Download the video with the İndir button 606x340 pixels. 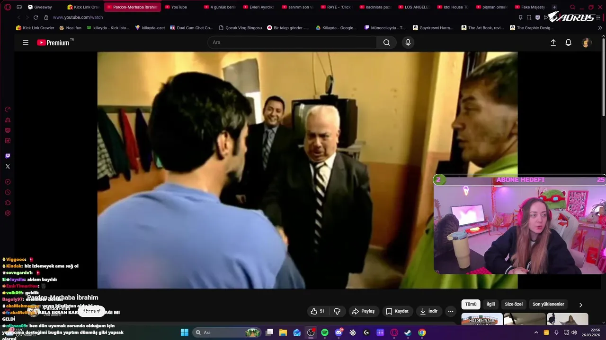click(x=428, y=311)
